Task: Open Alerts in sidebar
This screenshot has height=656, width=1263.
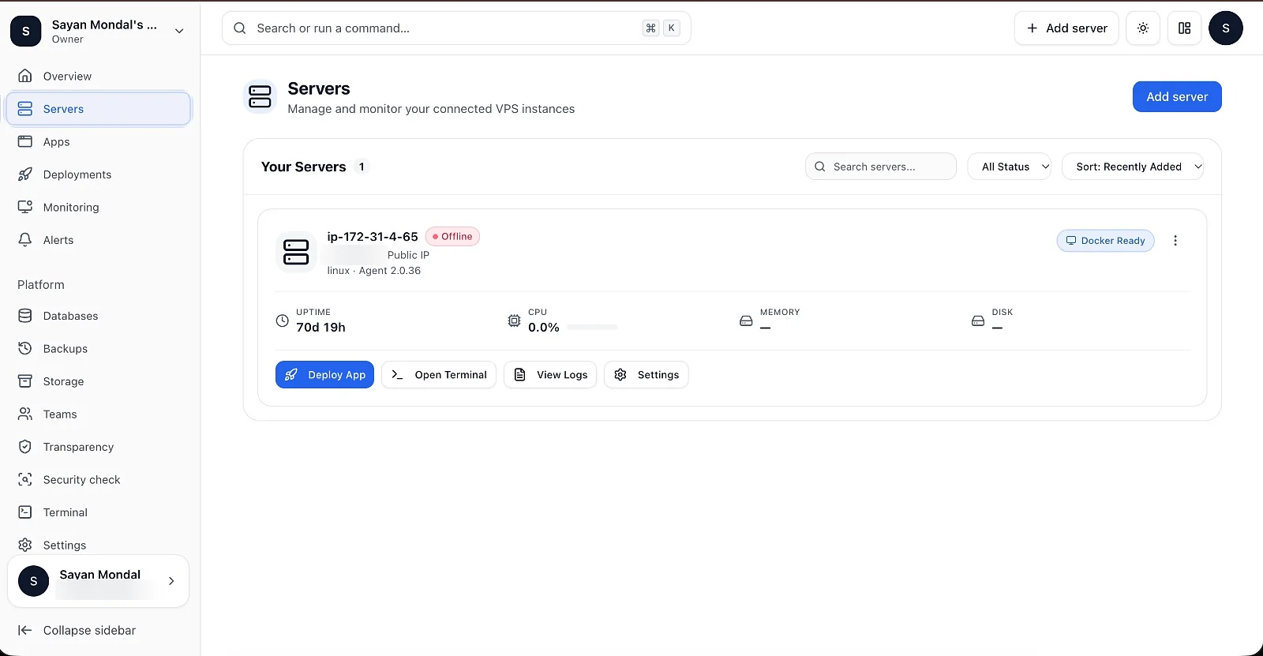Action: pos(99,240)
